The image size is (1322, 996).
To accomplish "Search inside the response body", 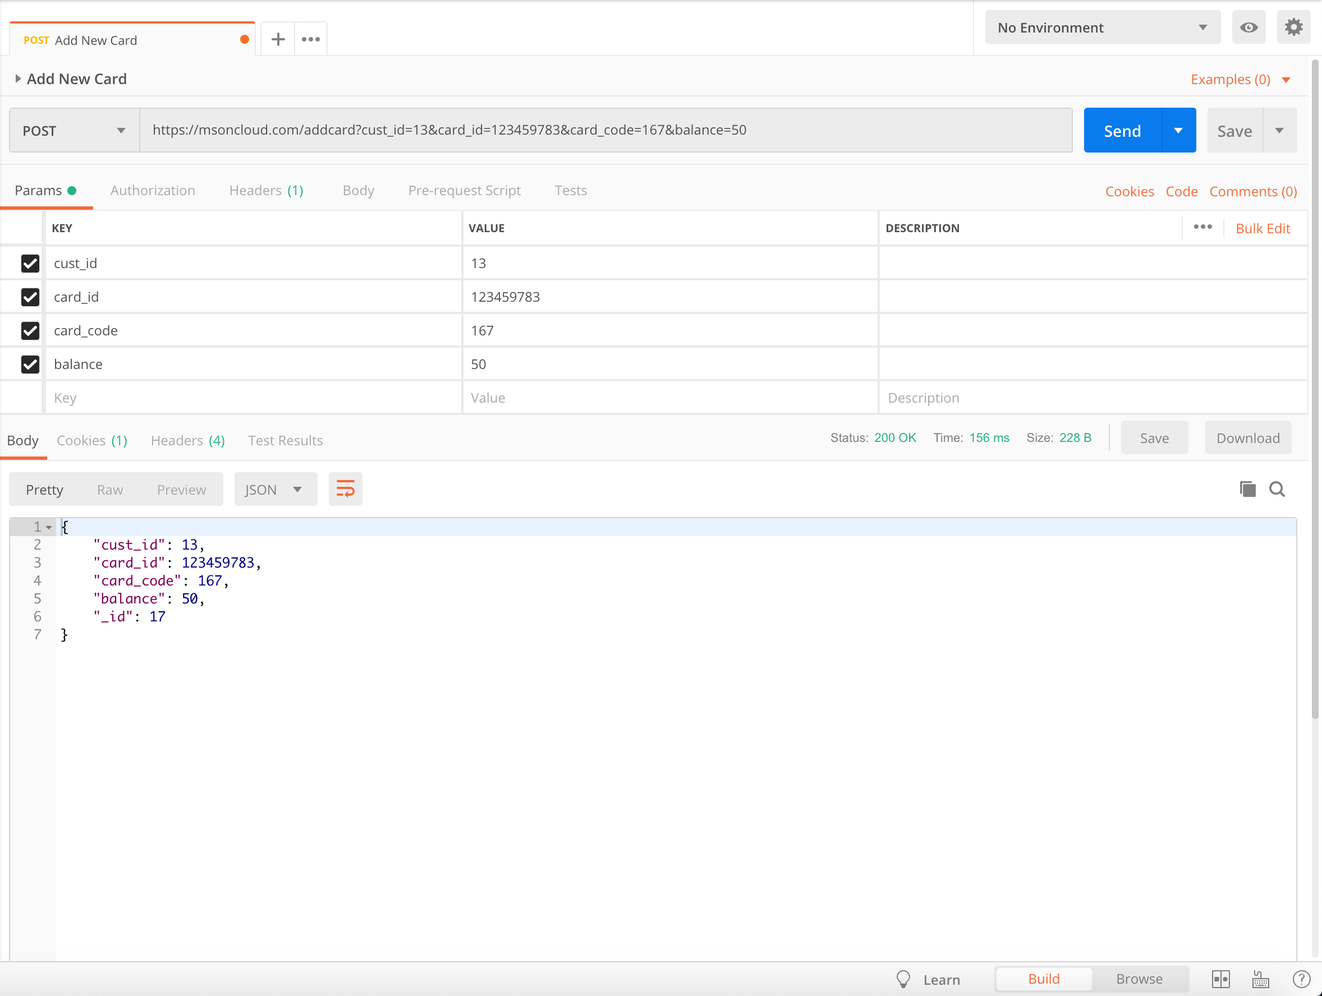I will [x=1277, y=490].
